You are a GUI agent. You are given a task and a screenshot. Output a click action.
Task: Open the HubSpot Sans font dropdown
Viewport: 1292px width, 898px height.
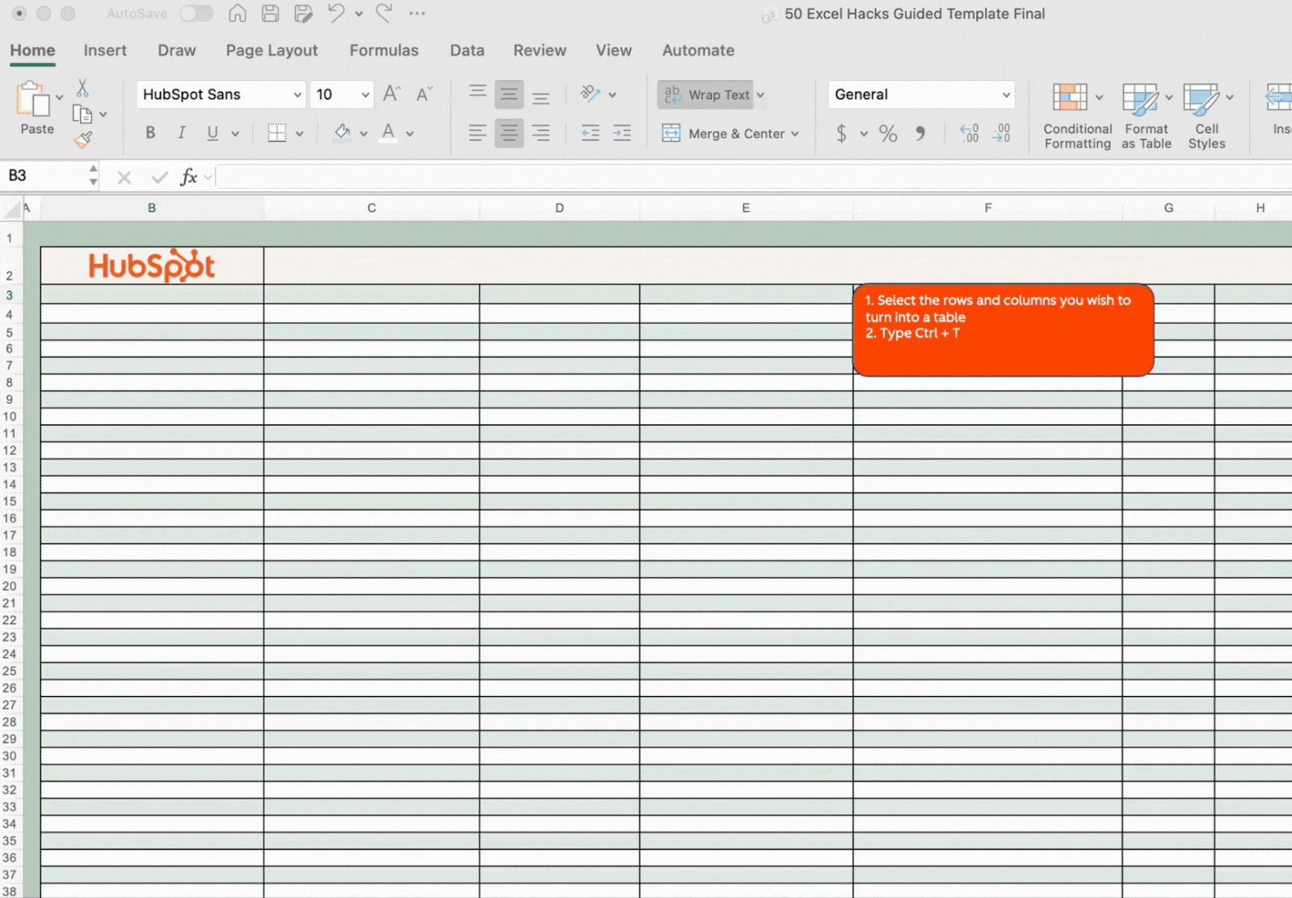tap(297, 95)
